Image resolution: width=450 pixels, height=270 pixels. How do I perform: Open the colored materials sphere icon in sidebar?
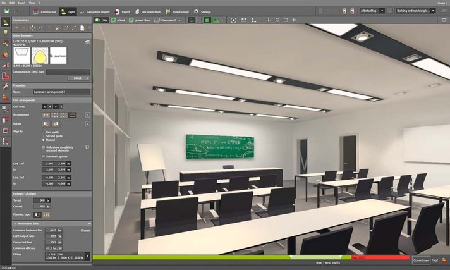(x=5, y=54)
